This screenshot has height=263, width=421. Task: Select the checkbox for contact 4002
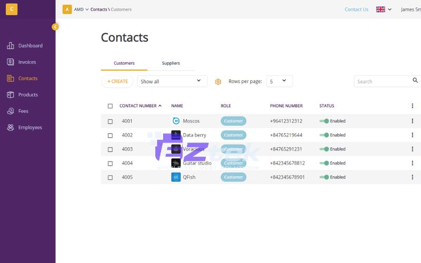110,136
